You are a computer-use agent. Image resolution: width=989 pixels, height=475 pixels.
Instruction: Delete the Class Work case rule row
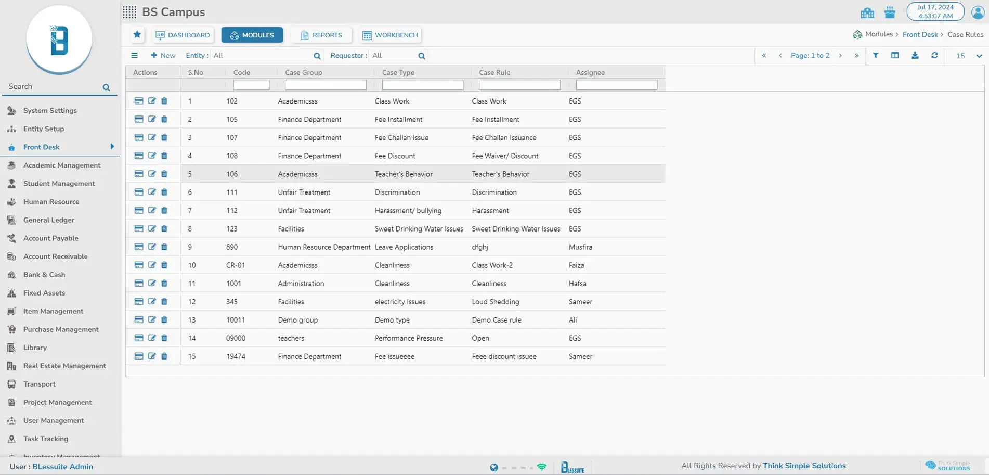[x=164, y=101]
